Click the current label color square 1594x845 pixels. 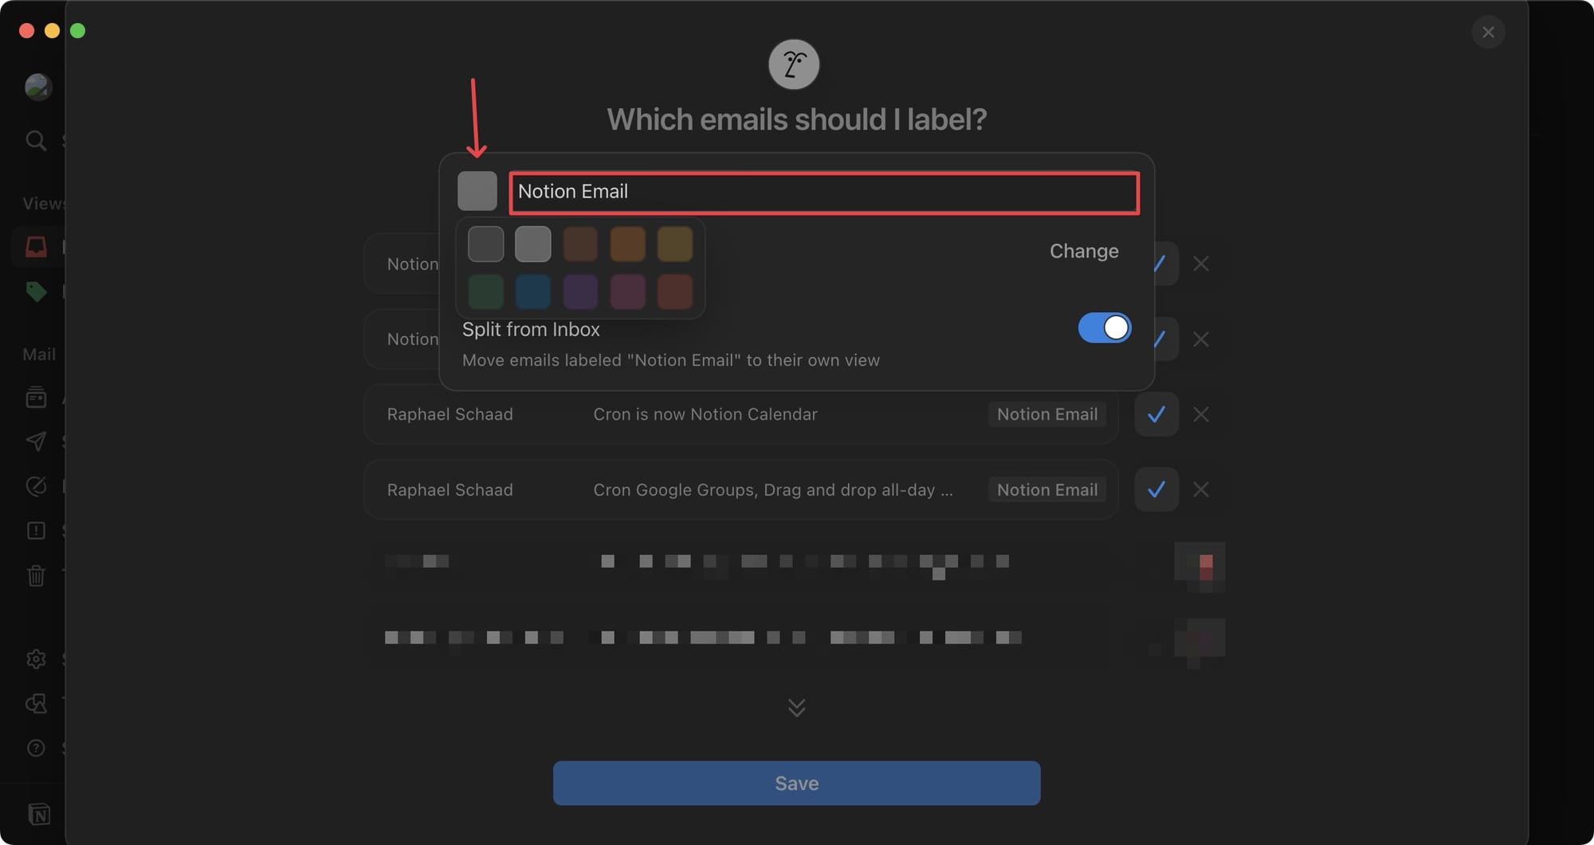tap(477, 191)
